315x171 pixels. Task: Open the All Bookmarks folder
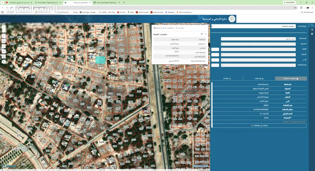[x=307, y=12]
